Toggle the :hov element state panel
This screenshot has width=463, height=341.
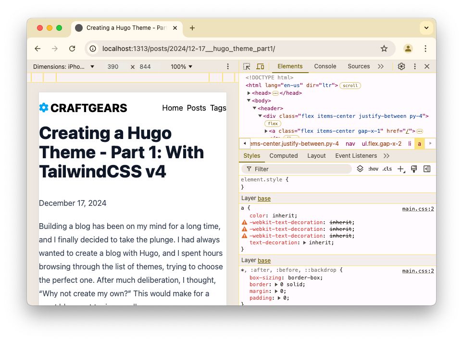click(x=373, y=169)
